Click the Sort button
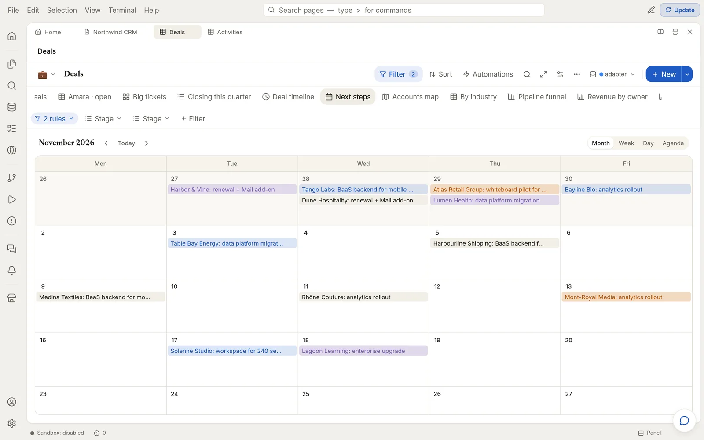 (x=440, y=74)
